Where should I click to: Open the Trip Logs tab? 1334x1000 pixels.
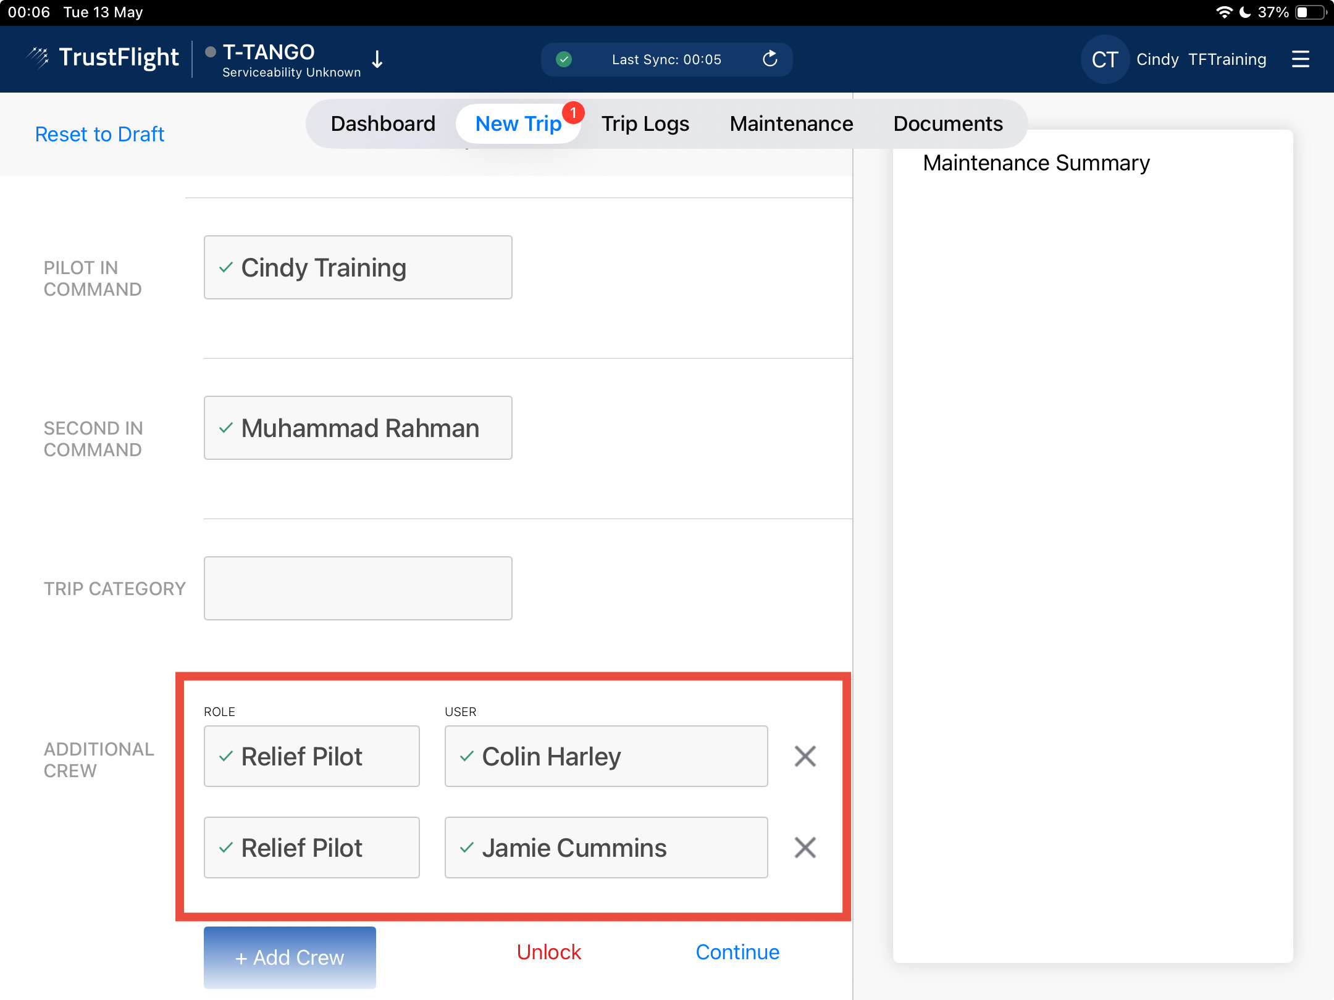645,123
